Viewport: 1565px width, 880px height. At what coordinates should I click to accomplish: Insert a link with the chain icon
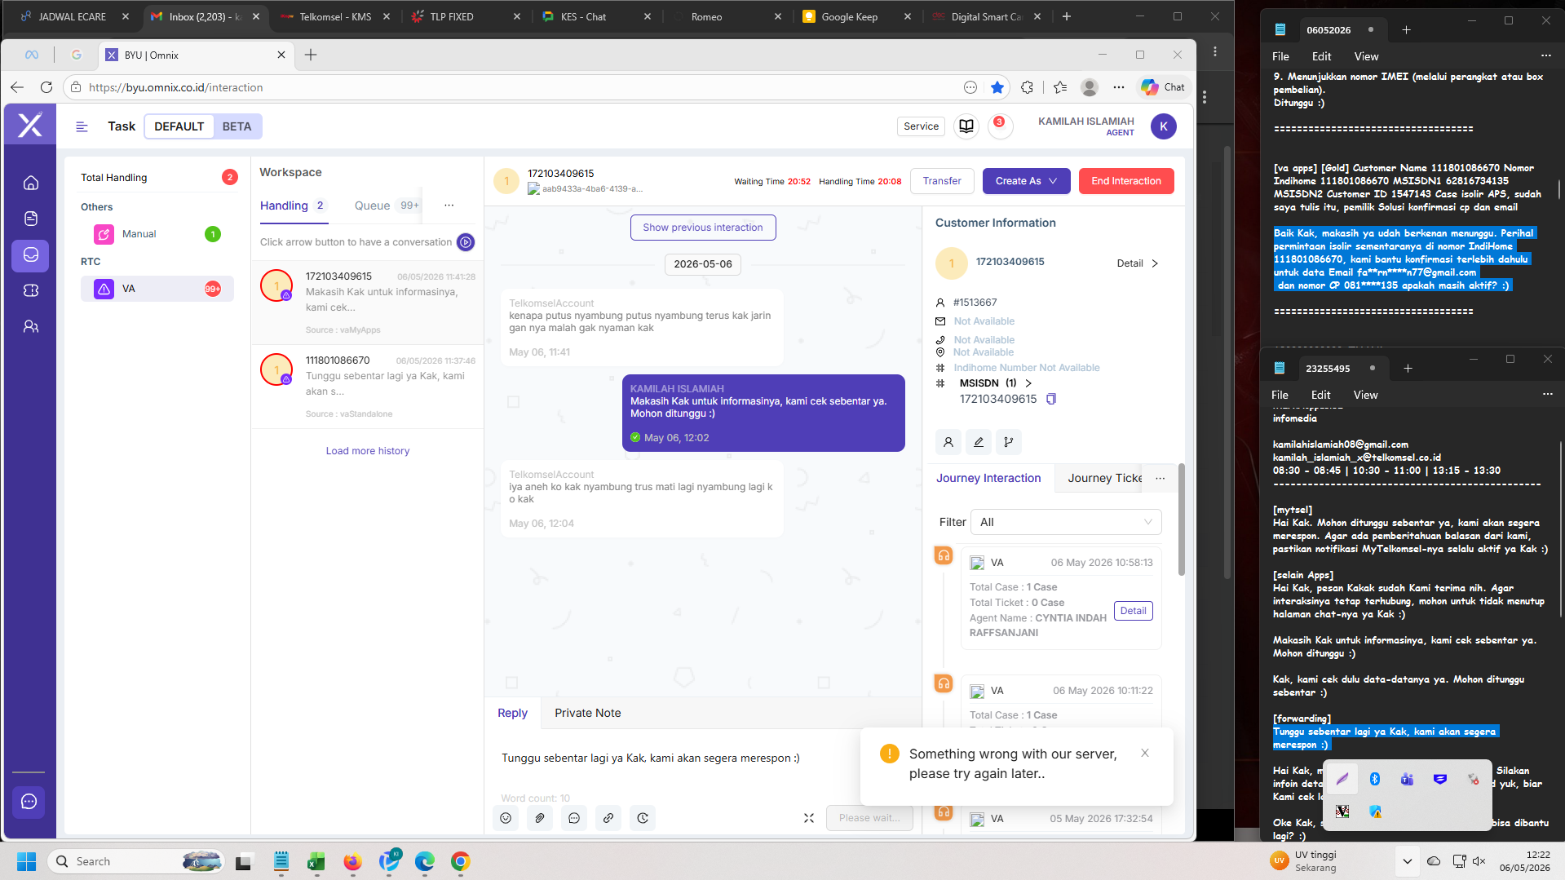(x=608, y=818)
